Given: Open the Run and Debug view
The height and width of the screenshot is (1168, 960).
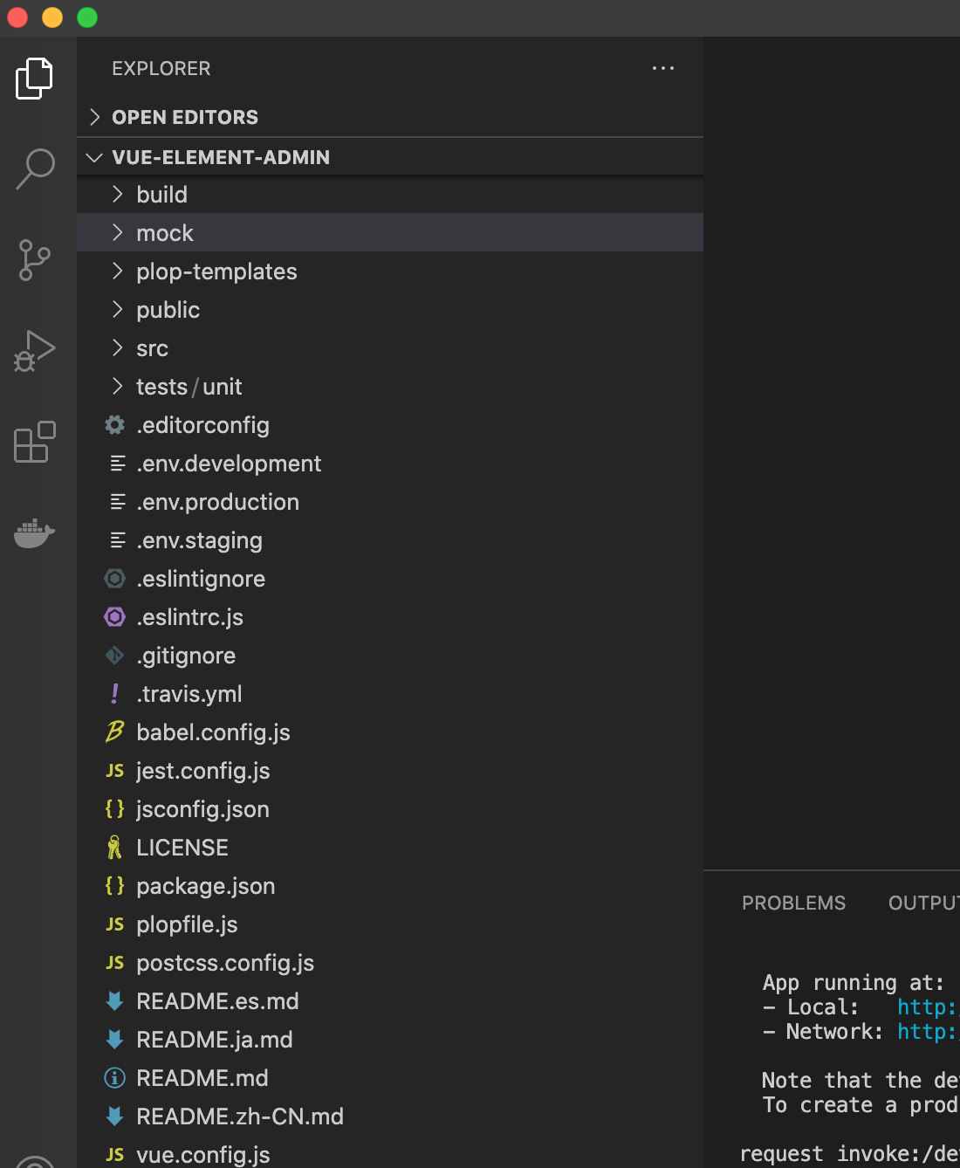Looking at the screenshot, I should (x=35, y=351).
